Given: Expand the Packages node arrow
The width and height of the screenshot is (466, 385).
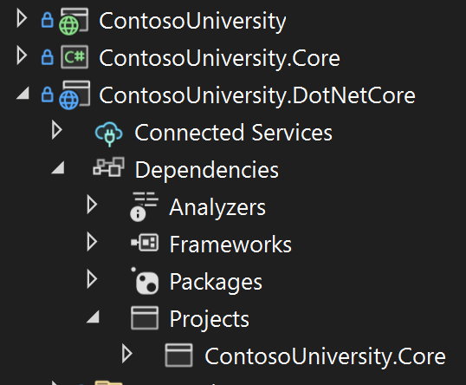Looking at the screenshot, I should [x=92, y=279].
